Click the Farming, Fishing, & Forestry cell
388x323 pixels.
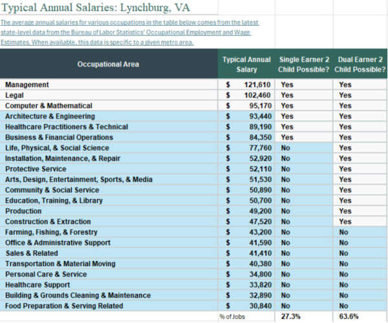[x=109, y=232]
